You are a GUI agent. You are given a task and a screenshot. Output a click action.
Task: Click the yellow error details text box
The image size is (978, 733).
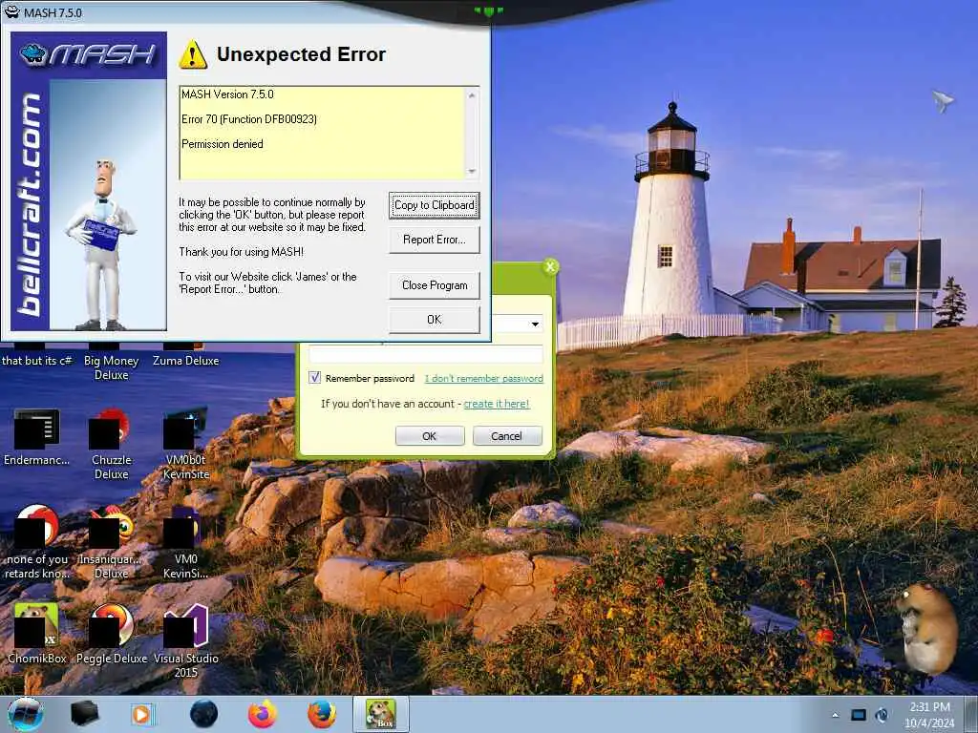click(323, 133)
